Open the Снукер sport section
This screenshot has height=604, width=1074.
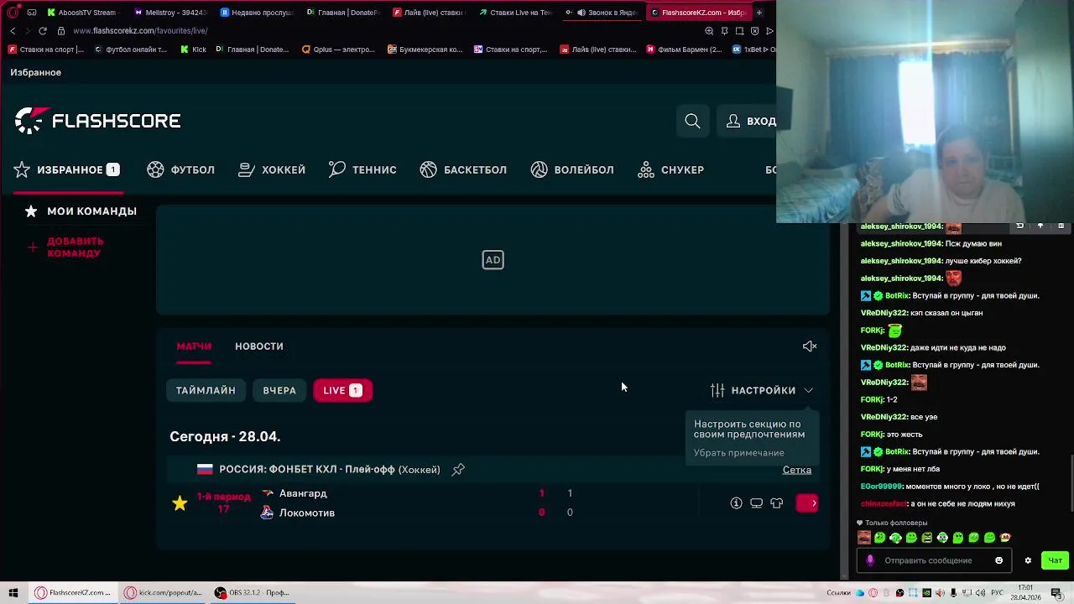tap(670, 169)
